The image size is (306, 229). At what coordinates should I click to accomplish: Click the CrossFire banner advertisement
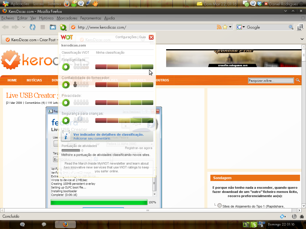click(234, 58)
